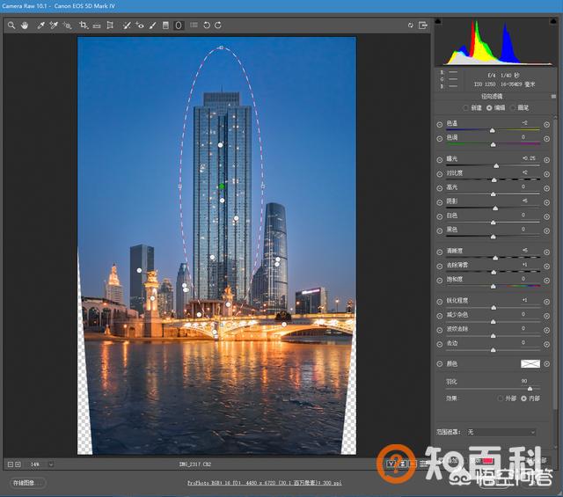Rotate image 90° counter-clockwise
Image resolution: width=563 pixels, height=497 pixels.
[207, 26]
